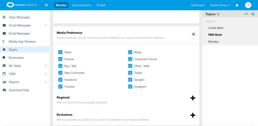
Task: Expand the Regional section plus icon
Action: [x=193, y=98]
